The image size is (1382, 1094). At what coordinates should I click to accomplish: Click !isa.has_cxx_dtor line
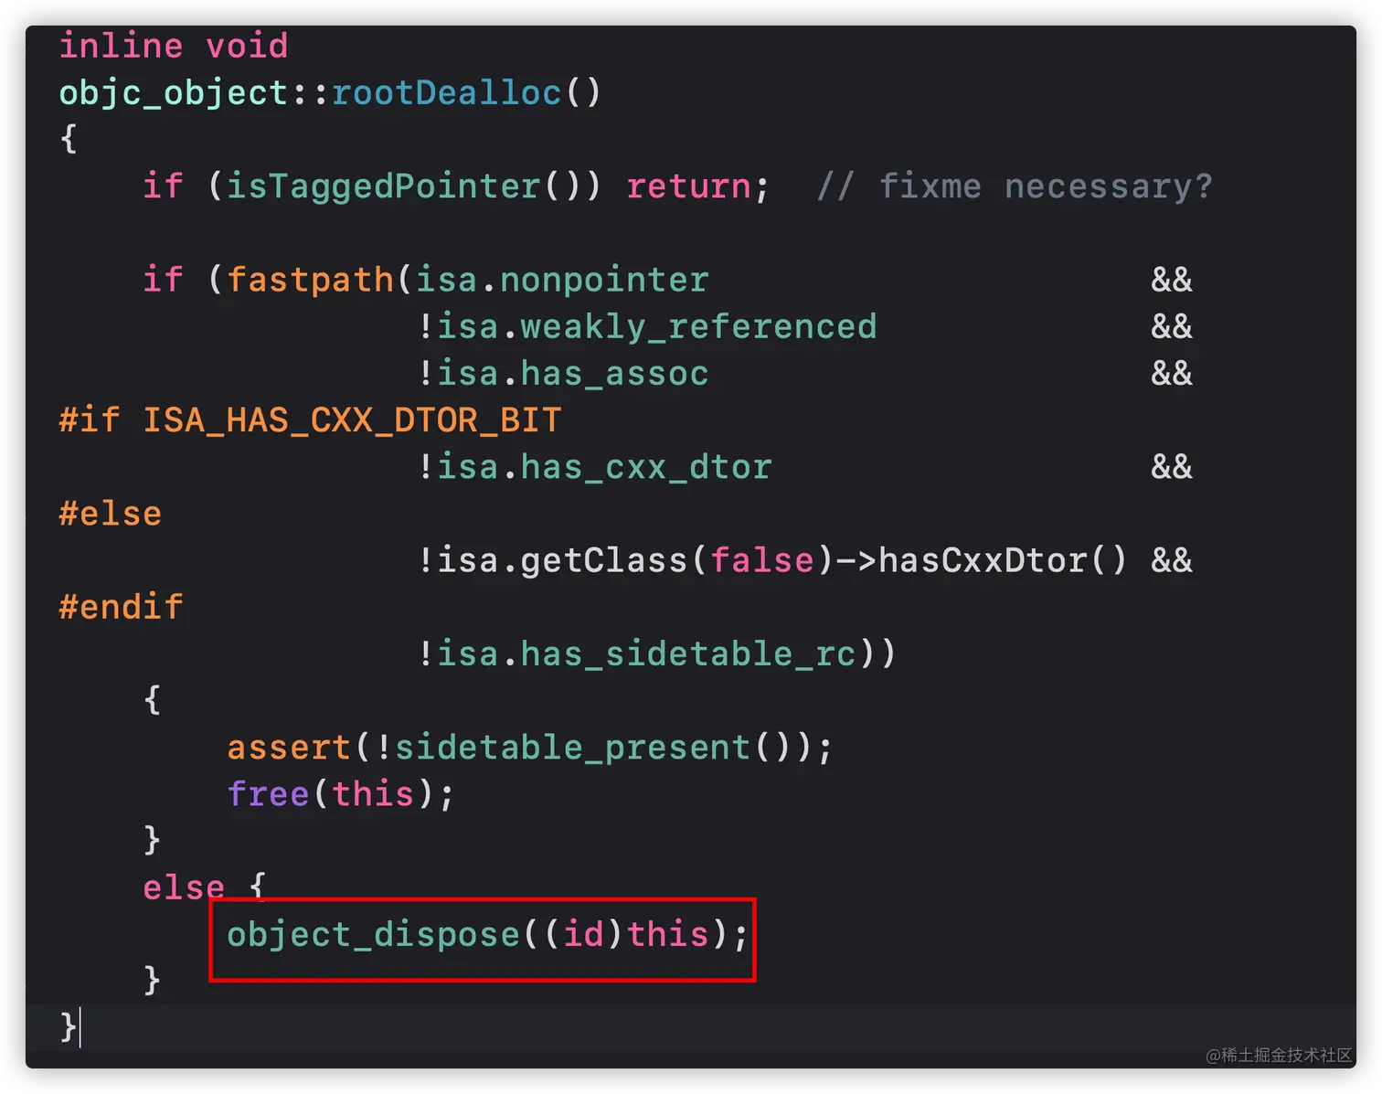[x=594, y=467]
